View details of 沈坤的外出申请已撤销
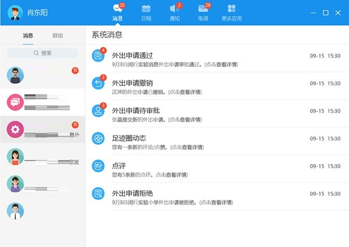Screen dimensions: 349x247 (x=157, y=92)
